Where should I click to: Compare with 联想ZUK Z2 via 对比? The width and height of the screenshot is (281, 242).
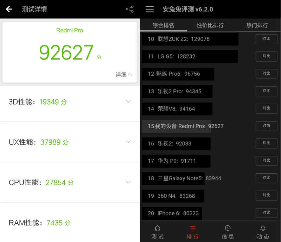pyautogui.click(x=267, y=39)
